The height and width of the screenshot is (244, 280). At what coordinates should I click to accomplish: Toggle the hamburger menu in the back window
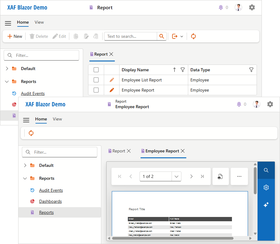tap(8, 23)
